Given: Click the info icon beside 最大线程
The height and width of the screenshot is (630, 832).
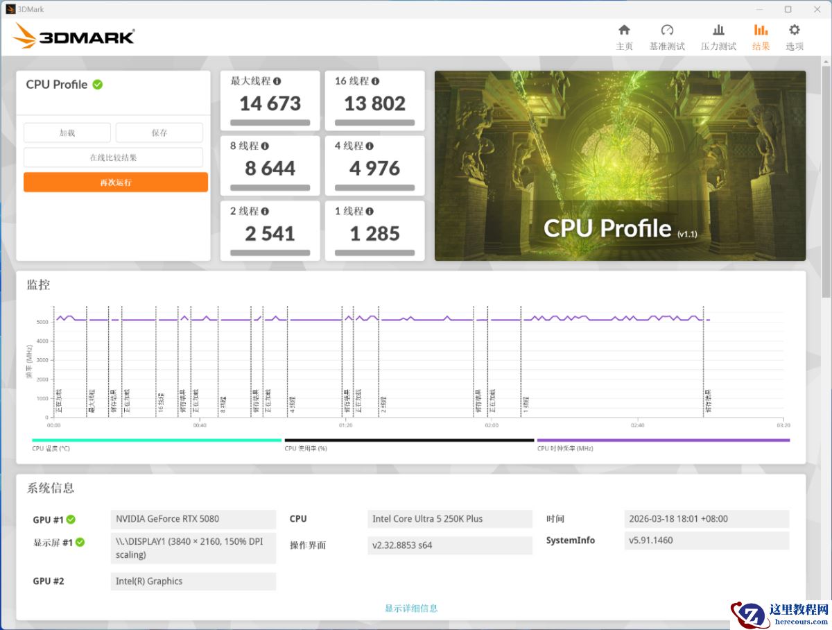Looking at the screenshot, I should [x=277, y=81].
